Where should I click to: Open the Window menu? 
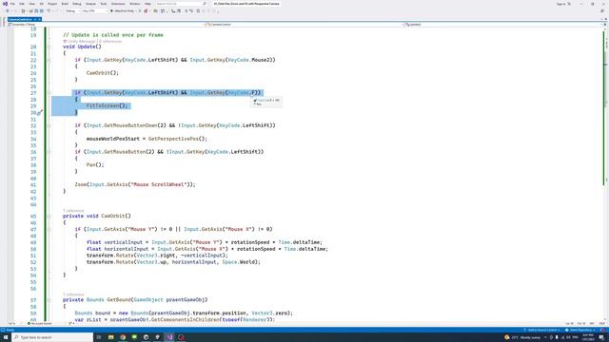[x=135, y=4]
